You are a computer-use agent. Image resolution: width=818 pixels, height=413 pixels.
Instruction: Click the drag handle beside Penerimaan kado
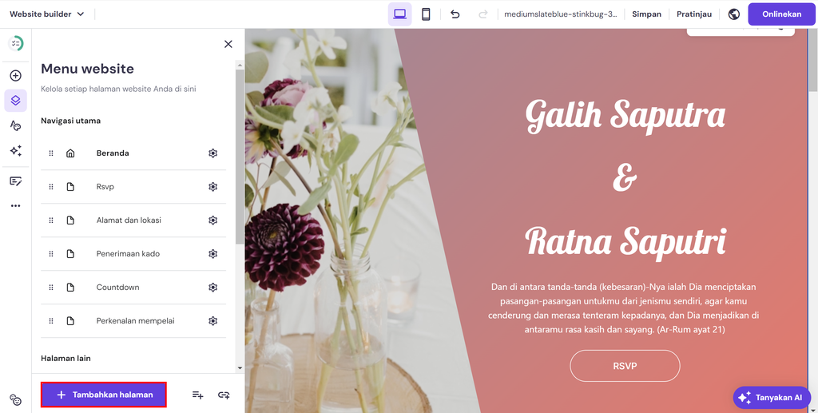pyautogui.click(x=51, y=254)
